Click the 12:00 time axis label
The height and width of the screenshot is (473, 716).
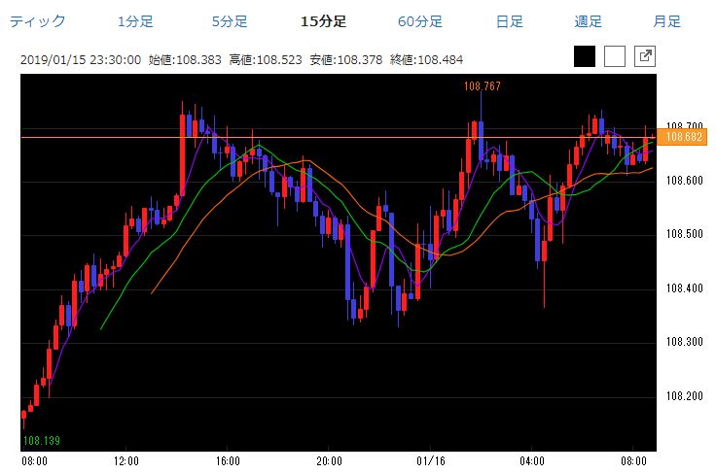click(x=126, y=461)
